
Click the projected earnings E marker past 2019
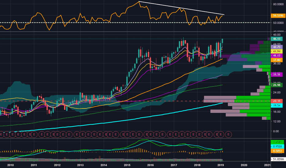click(x=228, y=135)
